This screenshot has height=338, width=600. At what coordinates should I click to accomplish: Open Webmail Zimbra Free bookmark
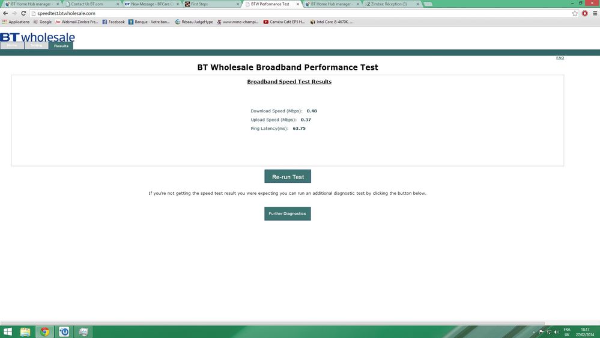tap(77, 22)
